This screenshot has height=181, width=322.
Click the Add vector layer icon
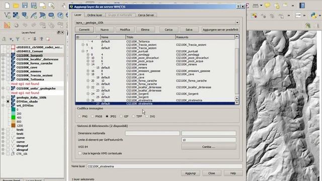click(x=7, y=15)
